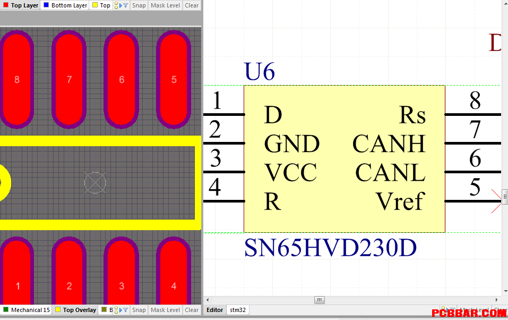The image size is (508, 320).
Task: Select pad 4 in the PCB footprint
Action: tap(174, 271)
